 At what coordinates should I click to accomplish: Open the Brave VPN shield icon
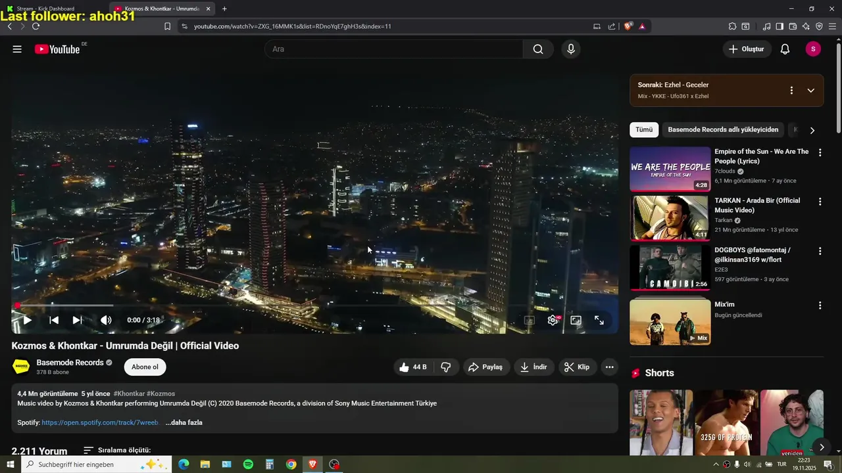point(819,26)
